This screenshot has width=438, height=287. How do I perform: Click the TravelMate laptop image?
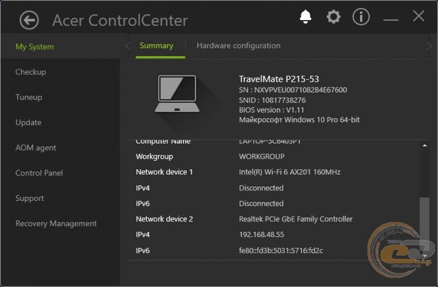(177, 94)
